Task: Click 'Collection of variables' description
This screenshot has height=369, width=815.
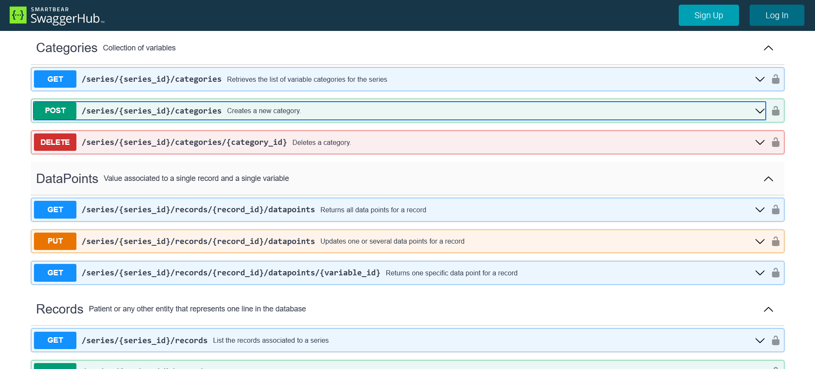Action: [139, 48]
